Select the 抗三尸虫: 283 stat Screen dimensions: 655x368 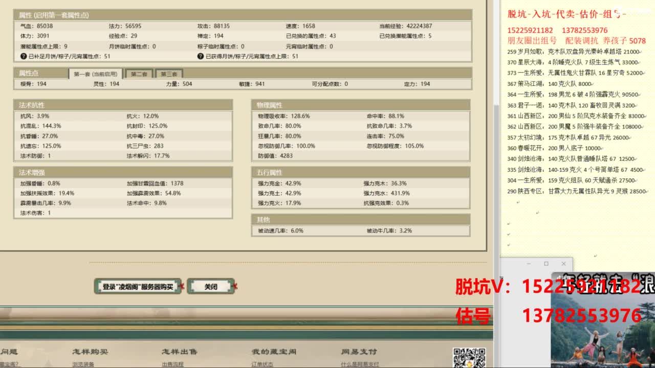tap(145, 146)
